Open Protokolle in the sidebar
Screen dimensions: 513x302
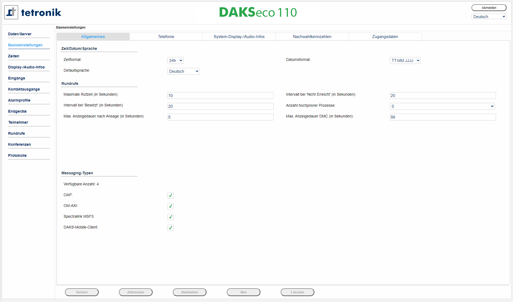click(x=17, y=155)
